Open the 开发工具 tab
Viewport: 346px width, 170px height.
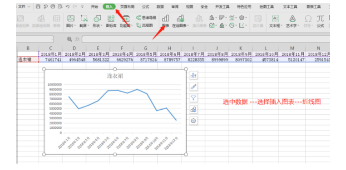(x=222, y=7)
